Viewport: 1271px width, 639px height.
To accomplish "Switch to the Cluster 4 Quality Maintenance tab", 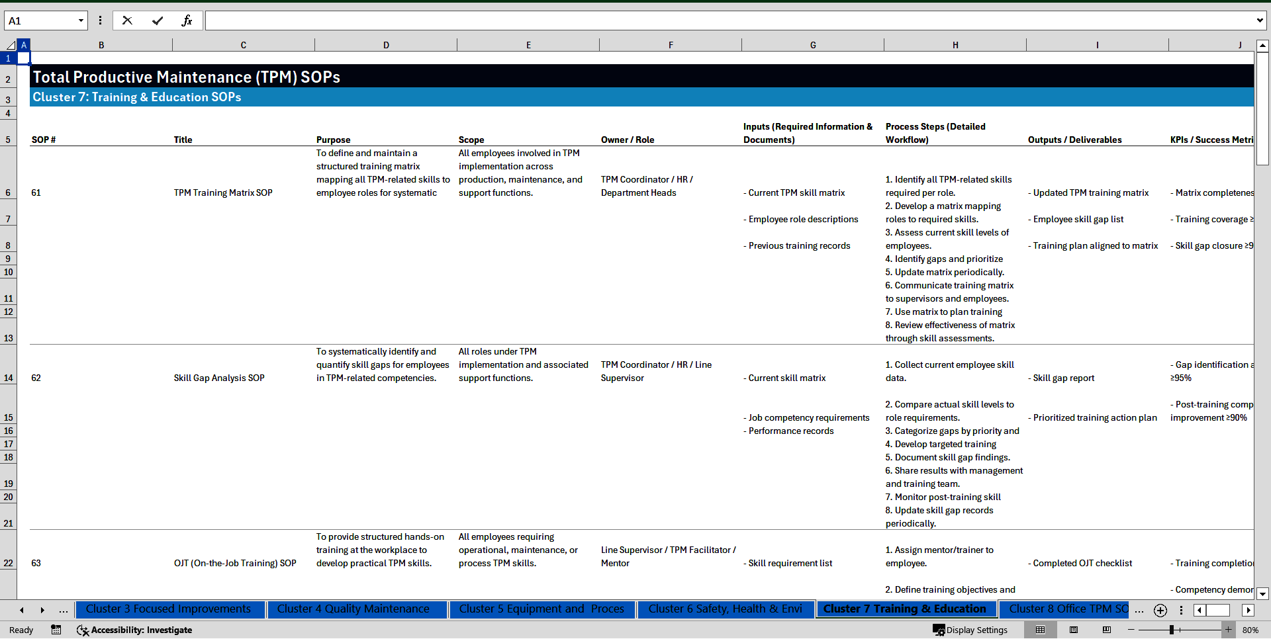I will 355,609.
